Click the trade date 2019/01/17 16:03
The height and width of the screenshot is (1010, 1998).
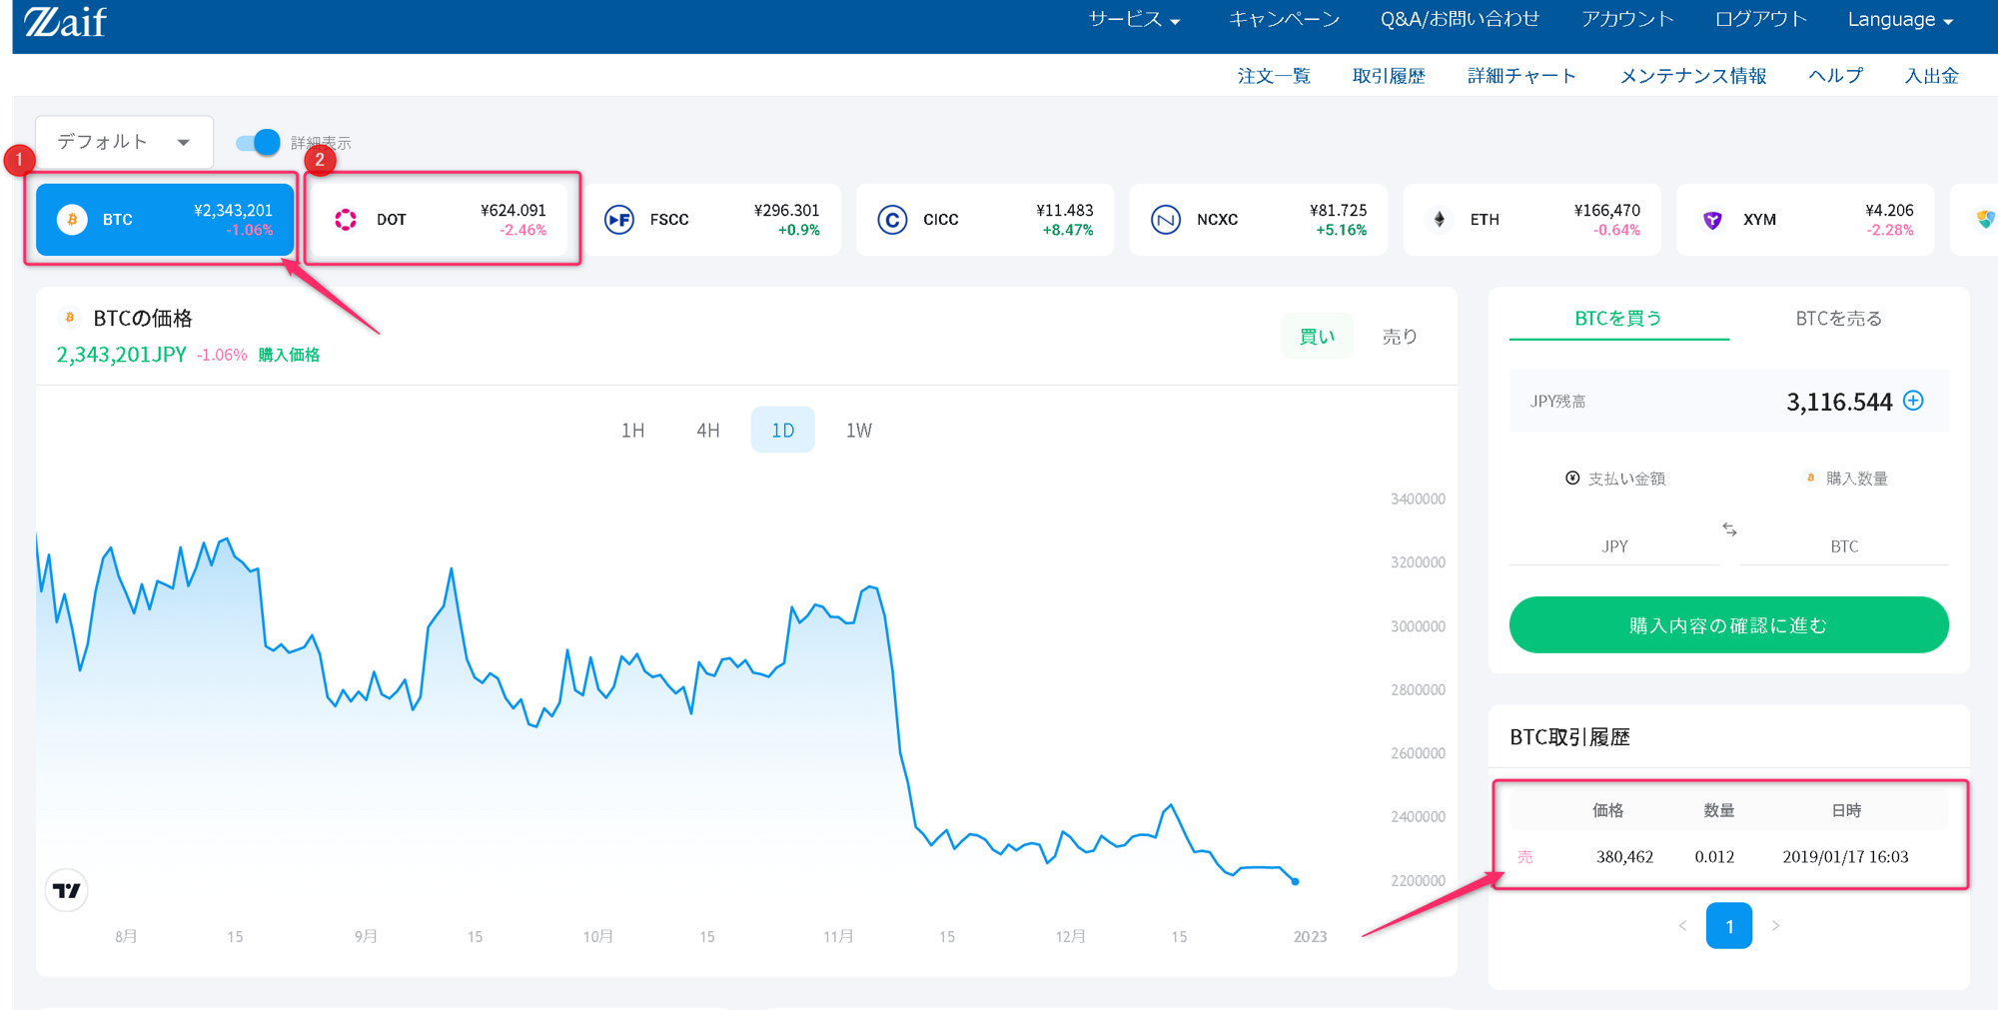1845,857
